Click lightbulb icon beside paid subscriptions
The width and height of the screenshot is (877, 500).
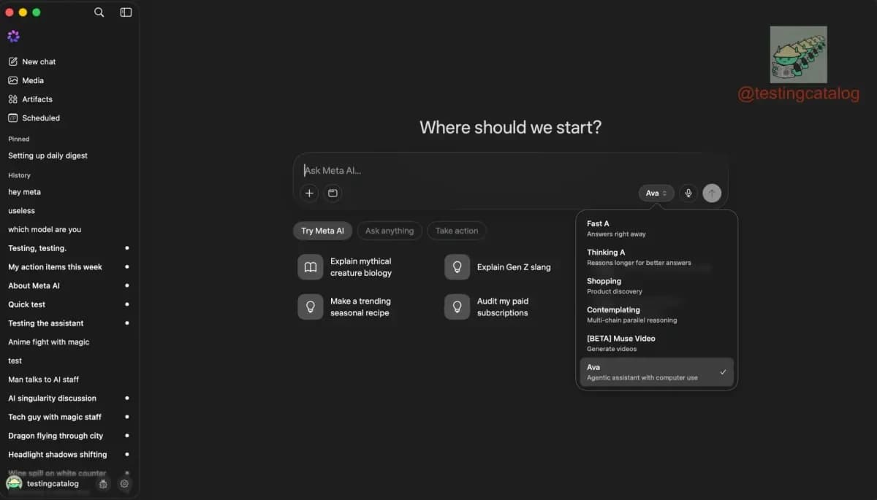pyautogui.click(x=458, y=307)
